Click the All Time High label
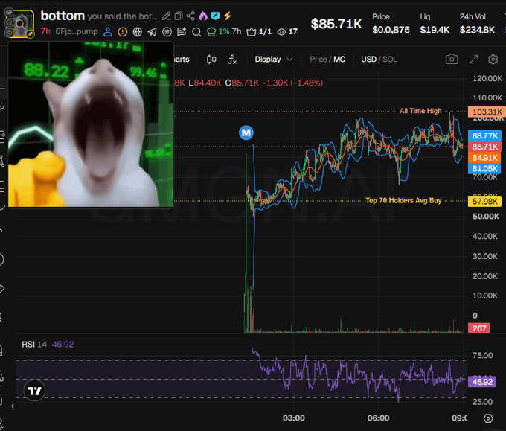Image resolution: width=506 pixels, height=431 pixels. tap(420, 111)
